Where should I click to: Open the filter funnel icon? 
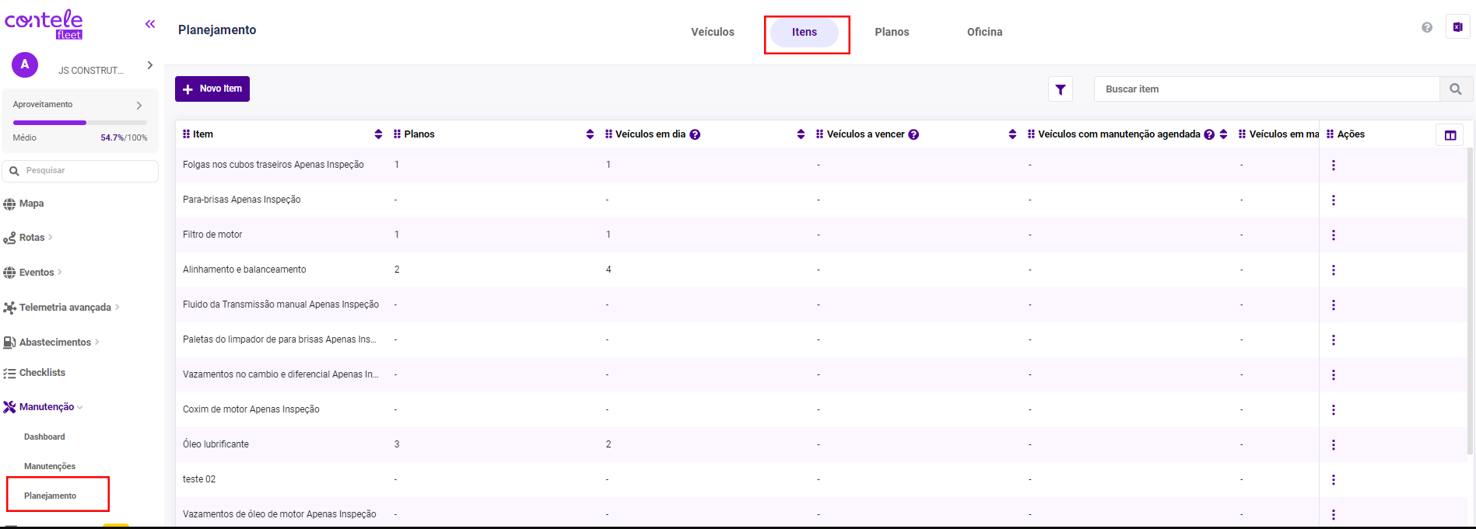(x=1060, y=89)
